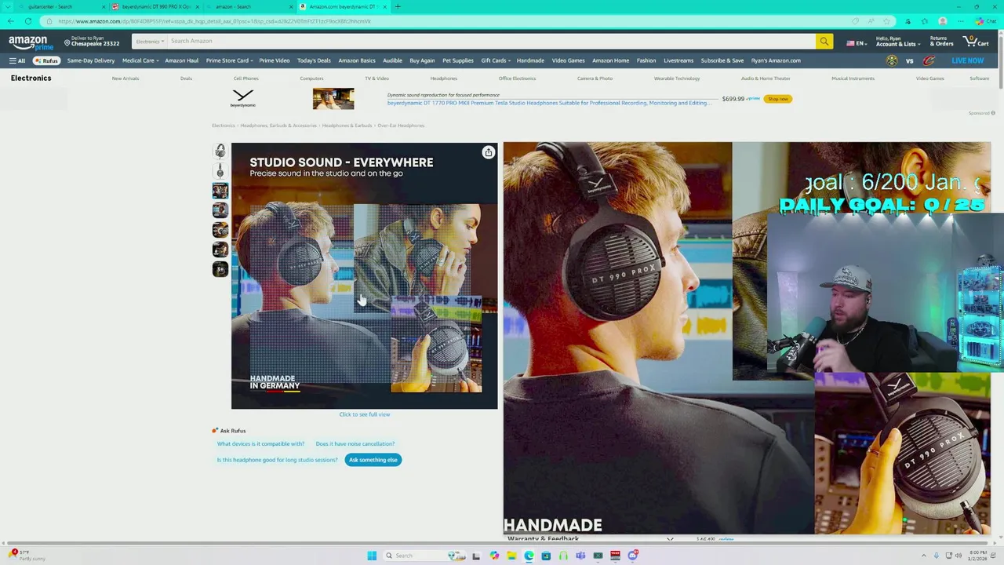
Task: Open Windows Start menu
Action: 372,556
